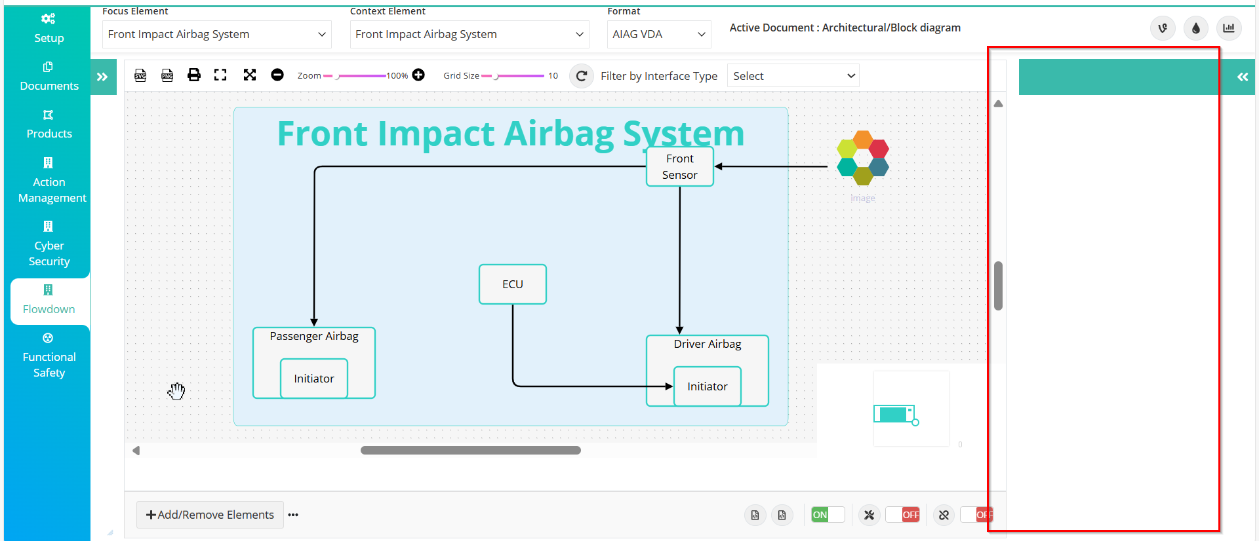The height and width of the screenshot is (541, 1259).
Task: Click the tools wrench icon button
Action: point(869,515)
